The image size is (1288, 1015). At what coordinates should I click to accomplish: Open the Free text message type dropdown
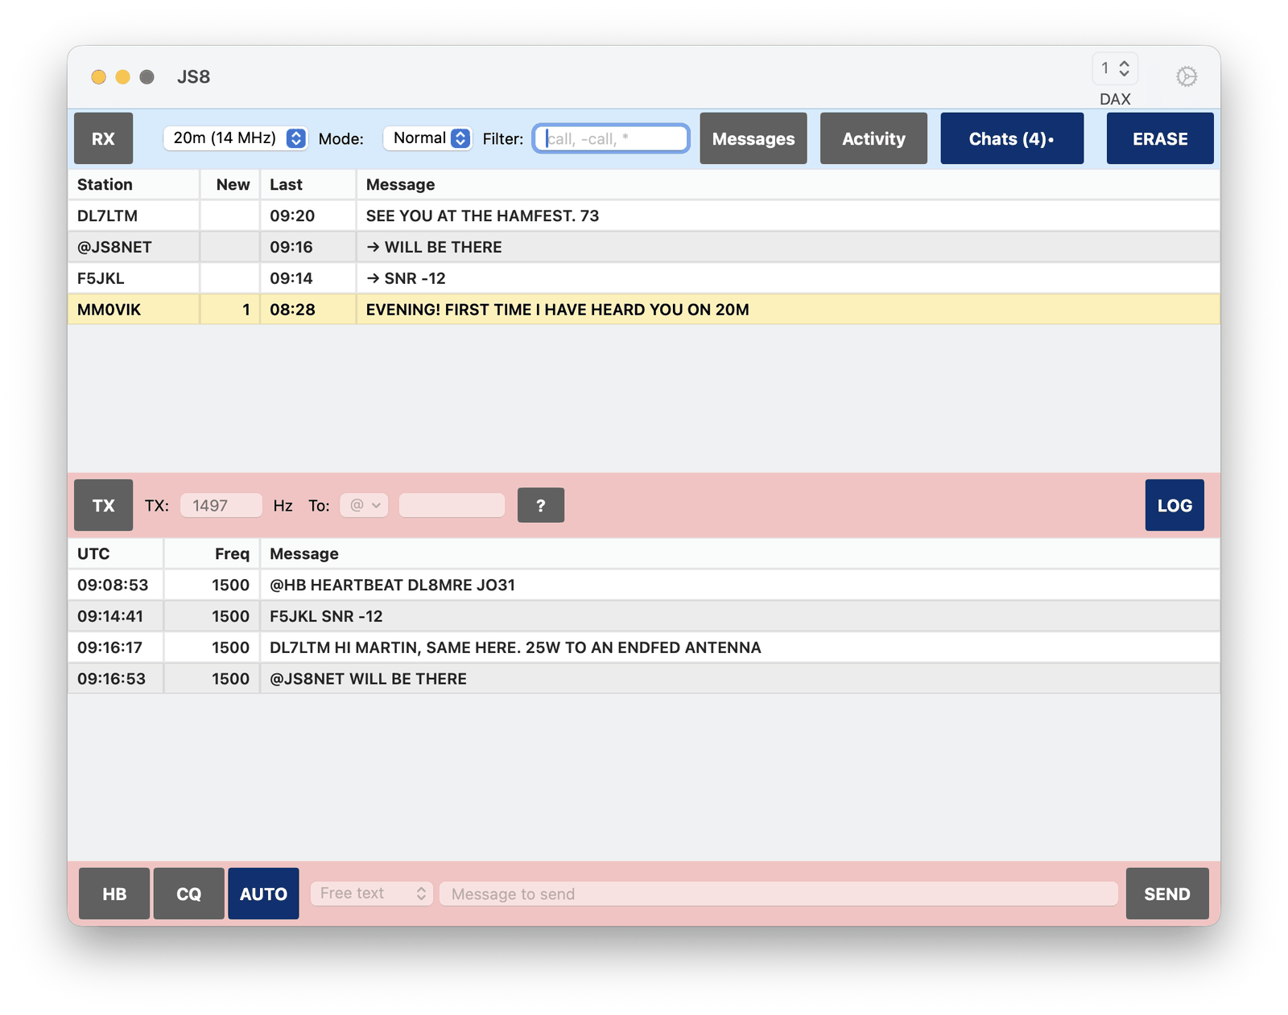pos(372,894)
